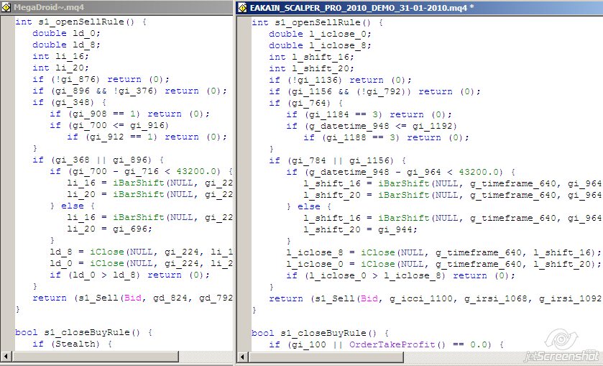Click 'li_20 = gi_696;' line

(x=109, y=229)
